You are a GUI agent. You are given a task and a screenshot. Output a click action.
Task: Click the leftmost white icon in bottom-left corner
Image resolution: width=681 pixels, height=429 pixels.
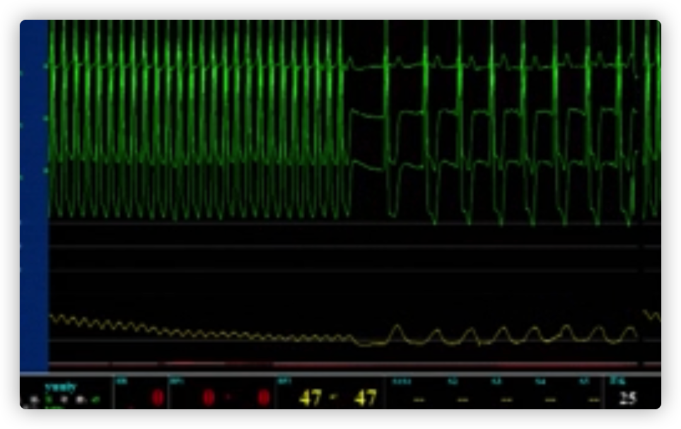(x=33, y=400)
